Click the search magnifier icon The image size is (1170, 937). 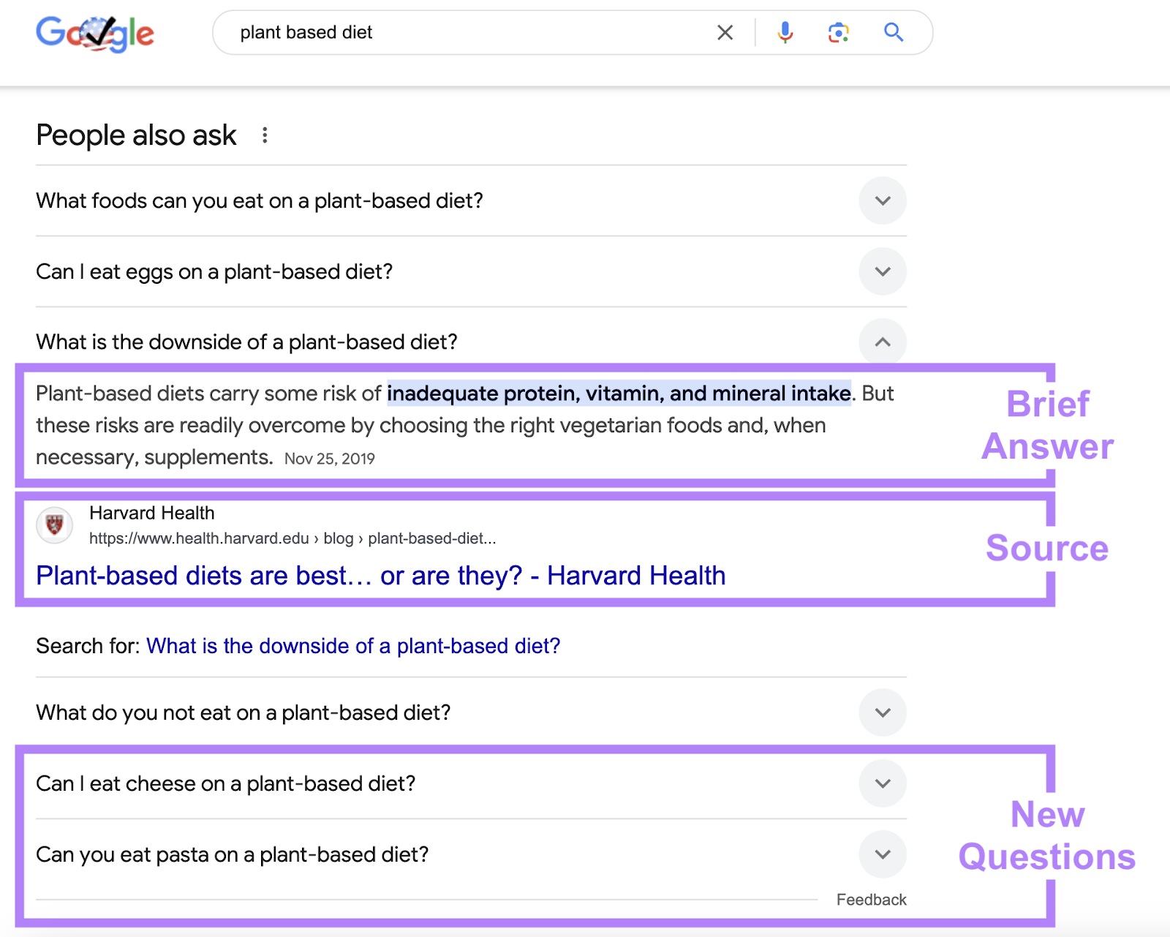(893, 32)
